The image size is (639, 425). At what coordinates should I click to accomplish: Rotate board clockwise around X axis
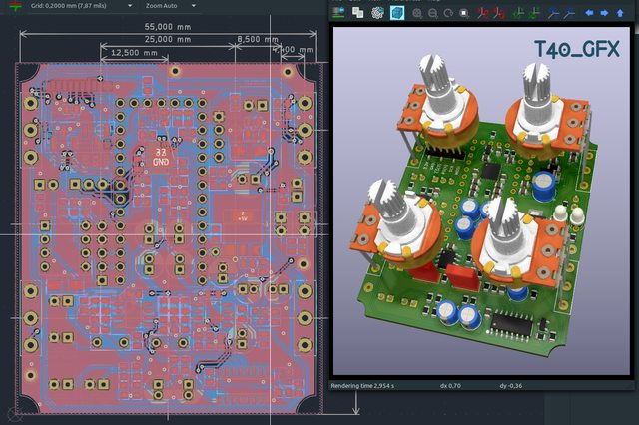[483, 13]
